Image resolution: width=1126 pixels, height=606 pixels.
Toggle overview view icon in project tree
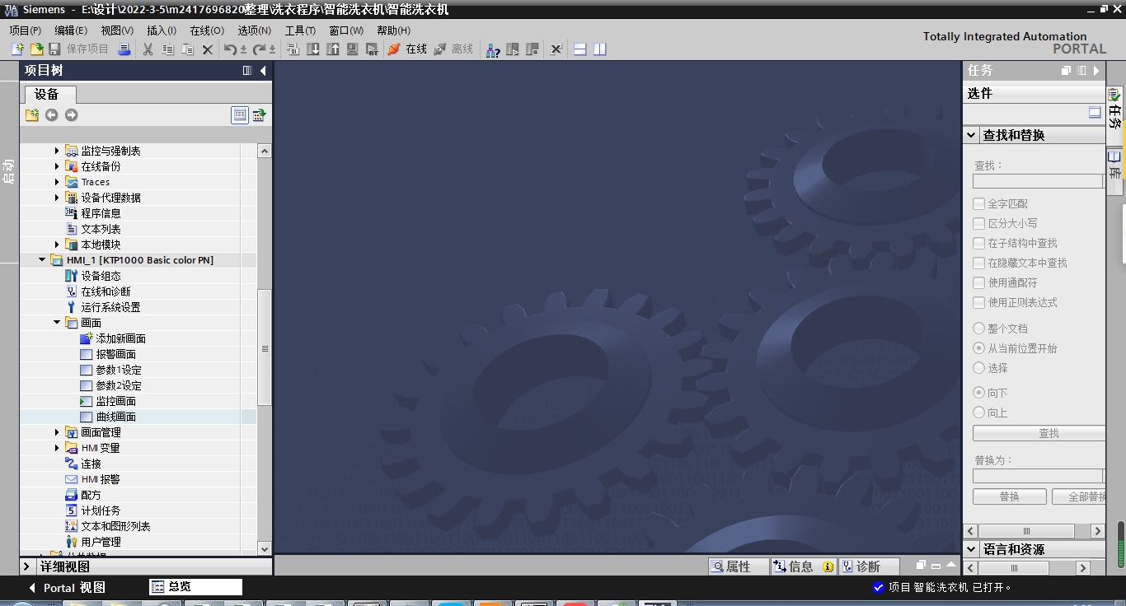pyautogui.click(x=240, y=115)
